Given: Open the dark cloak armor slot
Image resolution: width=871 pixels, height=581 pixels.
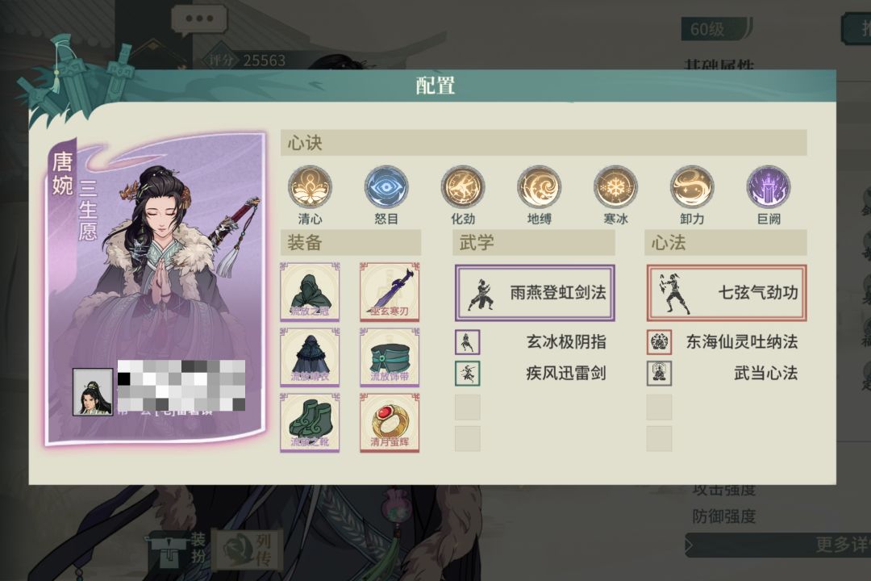Looking at the screenshot, I should [x=310, y=357].
